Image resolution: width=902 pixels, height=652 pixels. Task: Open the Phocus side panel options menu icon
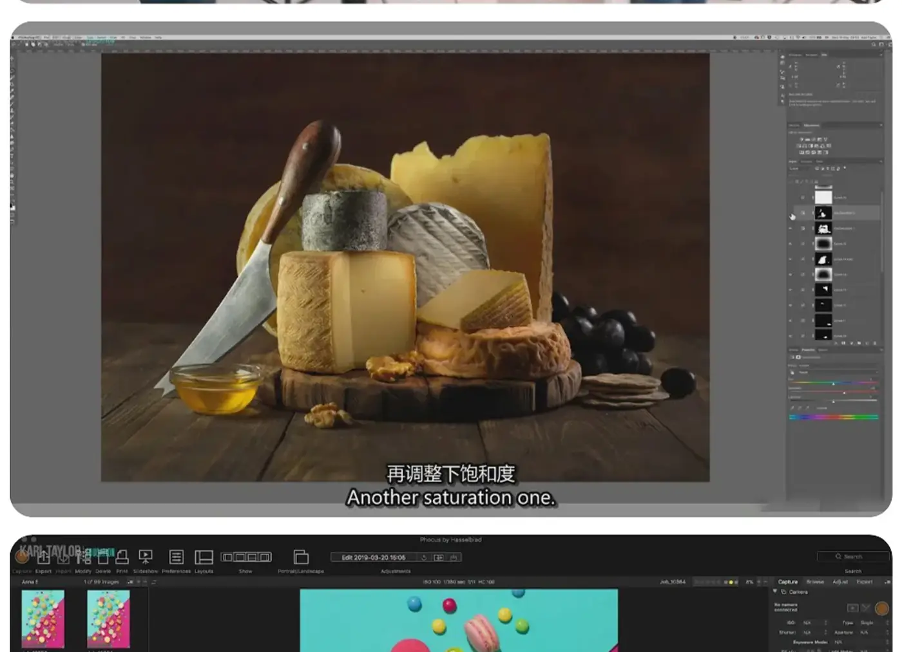(887, 582)
